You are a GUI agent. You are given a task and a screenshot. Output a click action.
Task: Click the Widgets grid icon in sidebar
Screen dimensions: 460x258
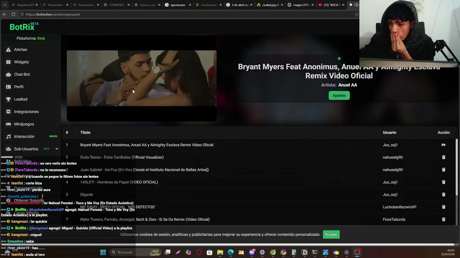pos(8,62)
